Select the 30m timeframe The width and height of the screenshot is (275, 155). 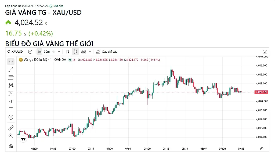tap(47, 52)
